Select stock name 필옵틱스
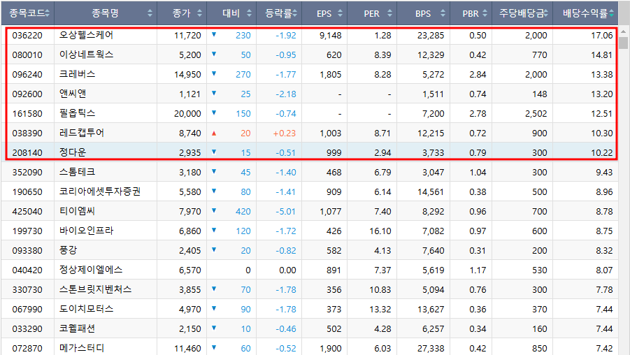 [77, 114]
